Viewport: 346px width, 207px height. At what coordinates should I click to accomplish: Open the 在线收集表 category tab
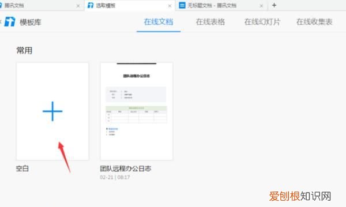click(314, 22)
